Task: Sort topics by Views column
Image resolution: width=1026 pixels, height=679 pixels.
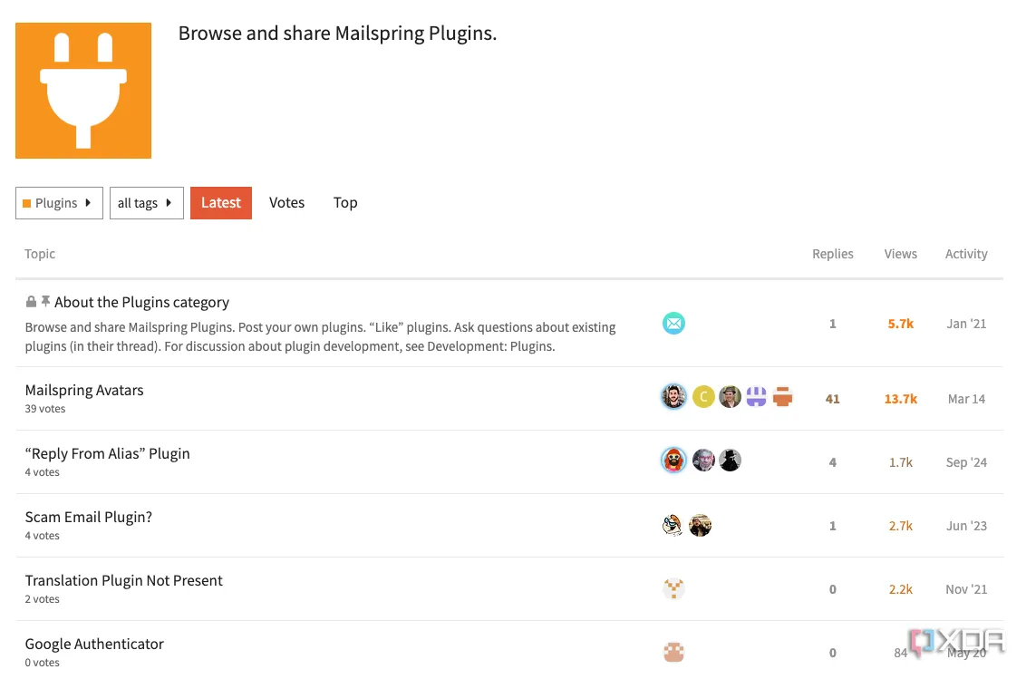Action: [900, 254]
